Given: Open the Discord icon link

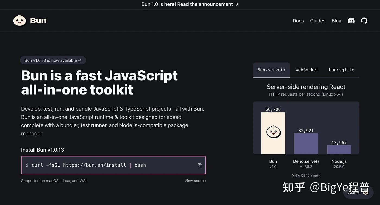Looking at the screenshot, I should (x=351, y=21).
